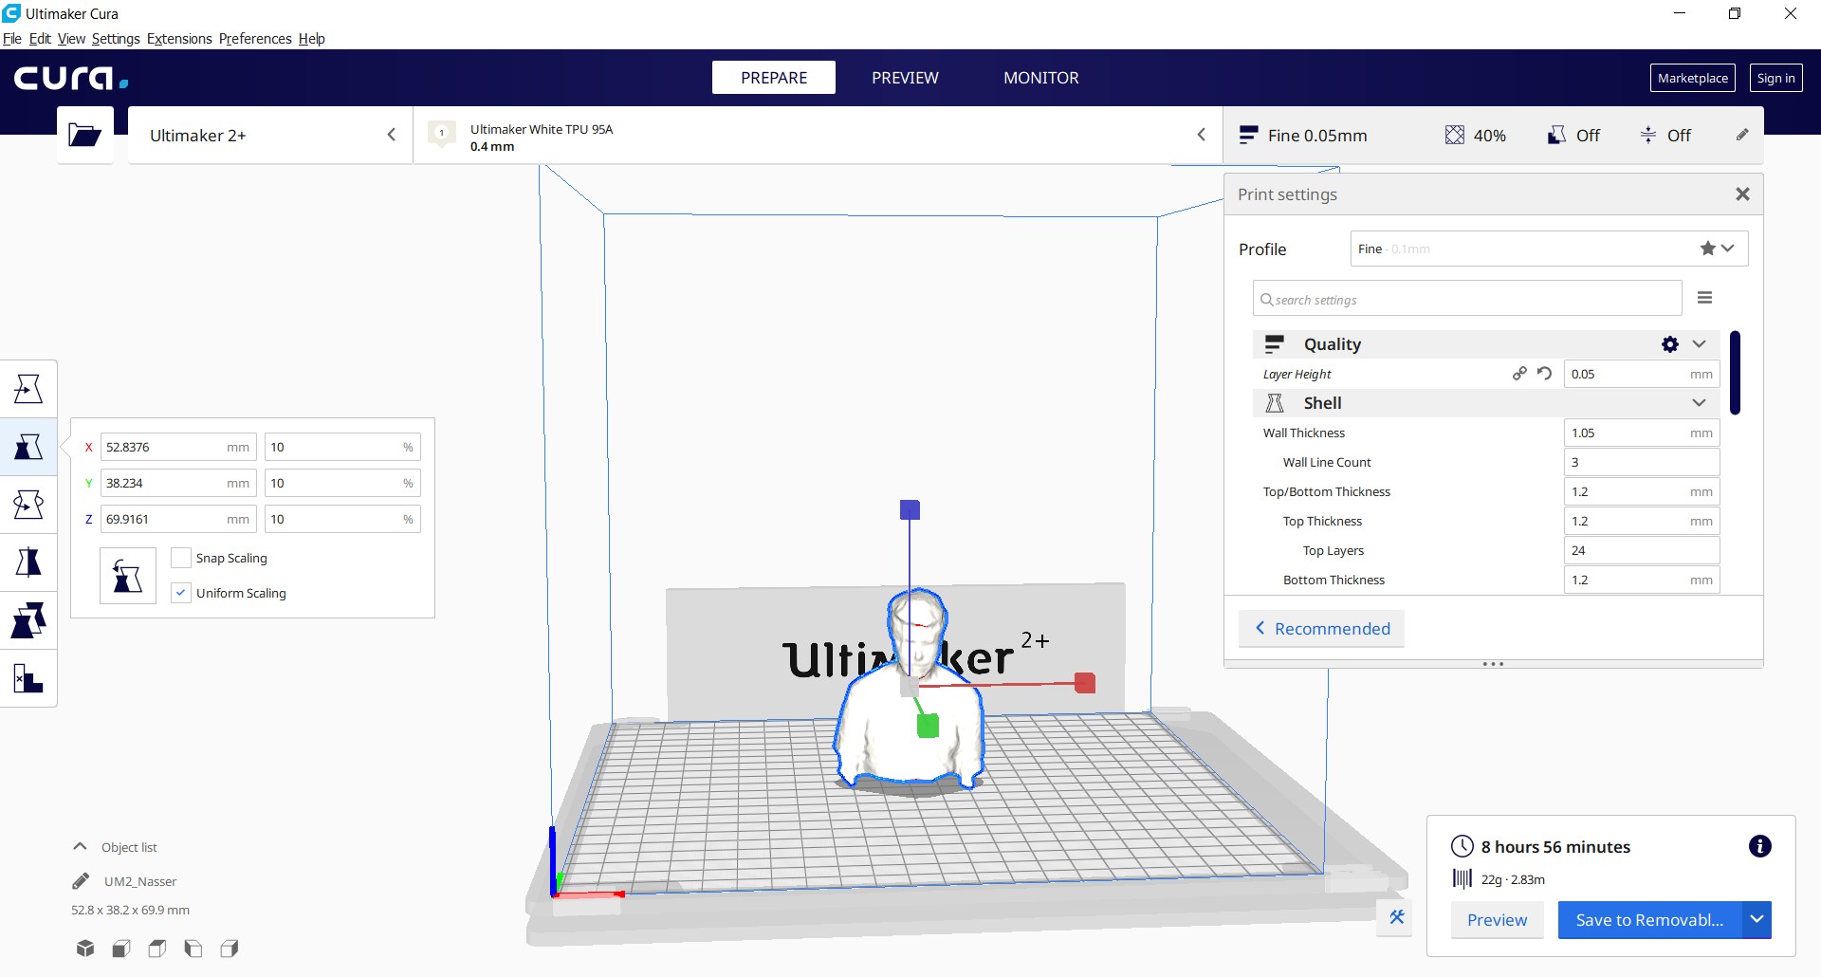Click the support Off icon

click(1556, 135)
